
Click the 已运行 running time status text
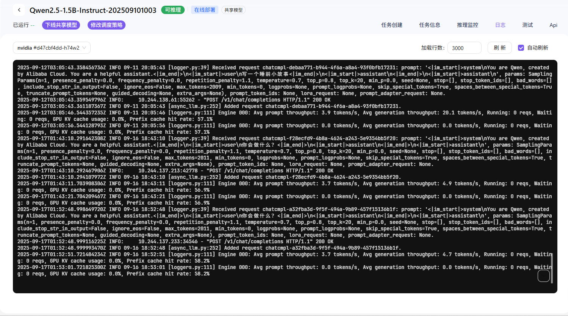24,25
